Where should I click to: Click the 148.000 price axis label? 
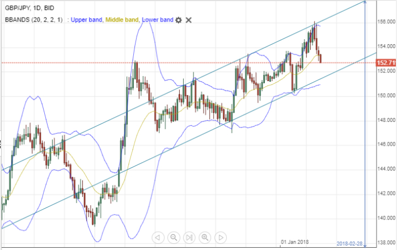386,120
